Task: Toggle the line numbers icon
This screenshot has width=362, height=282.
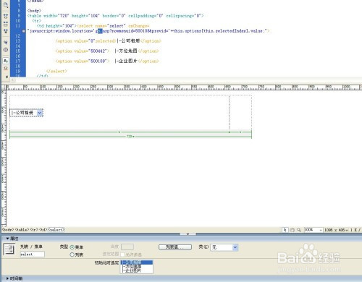Action: [6, 61]
